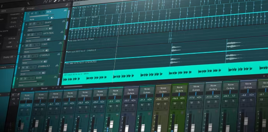The height and width of the screenshot is (132, 268).
Task: Toggle mono/stereo switch on TOMS track
Action: click(47, 50)
